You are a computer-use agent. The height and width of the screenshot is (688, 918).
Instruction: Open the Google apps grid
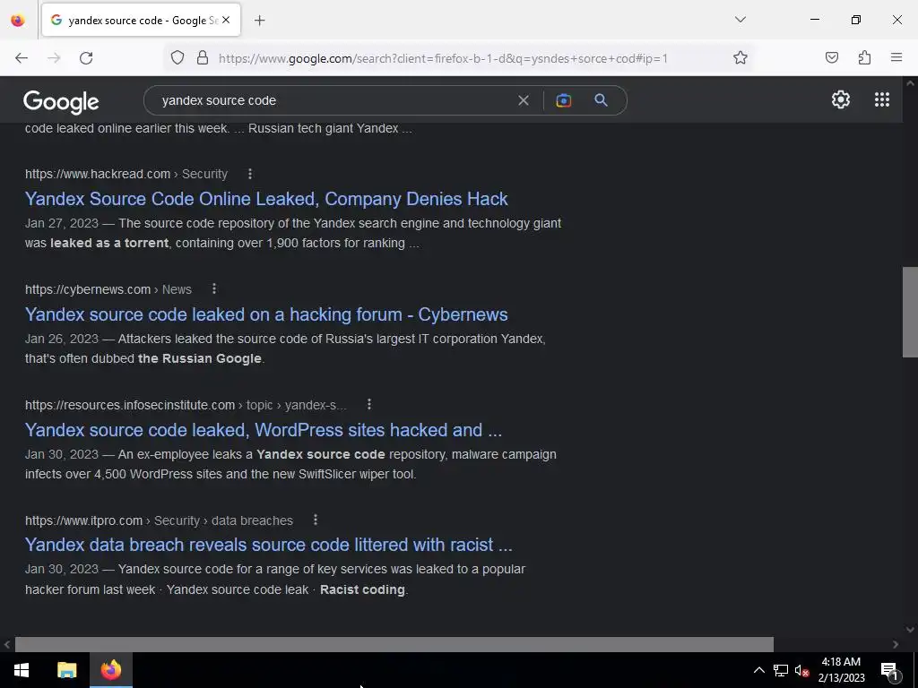pyautogui.click(x=882, y=99)
